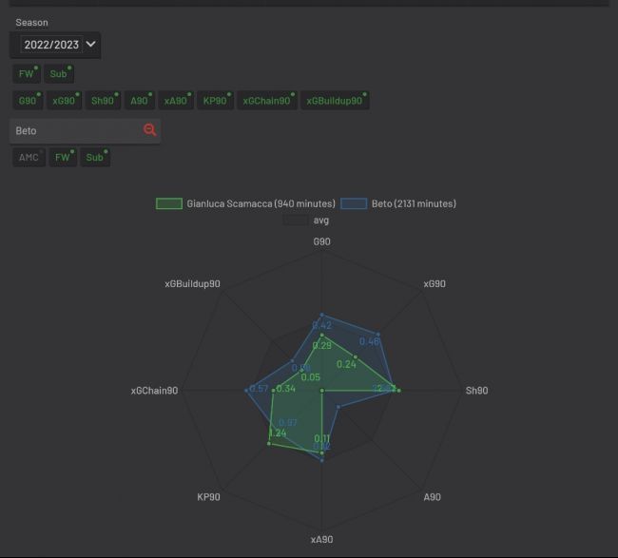618x558 pixels.
Task: Click the green Gianluca Scamacca legend swatch
Action: (169, 203)
